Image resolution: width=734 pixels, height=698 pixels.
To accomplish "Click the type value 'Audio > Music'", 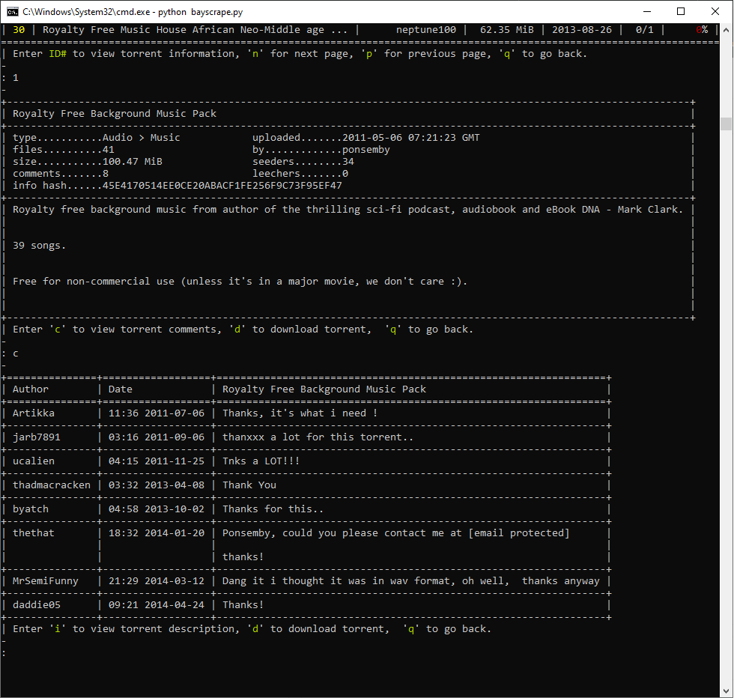I will click(x=142, y=138).
